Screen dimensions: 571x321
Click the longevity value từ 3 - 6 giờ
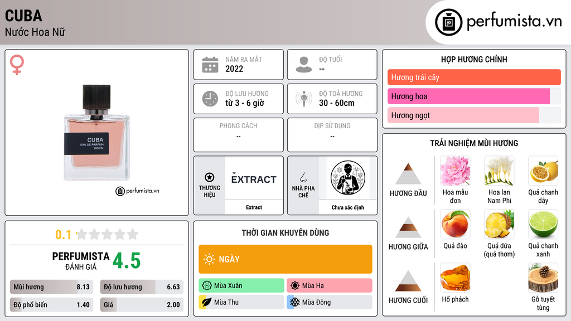(245, 103)
